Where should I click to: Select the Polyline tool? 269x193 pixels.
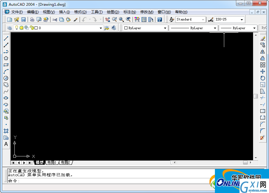(6, 52)
